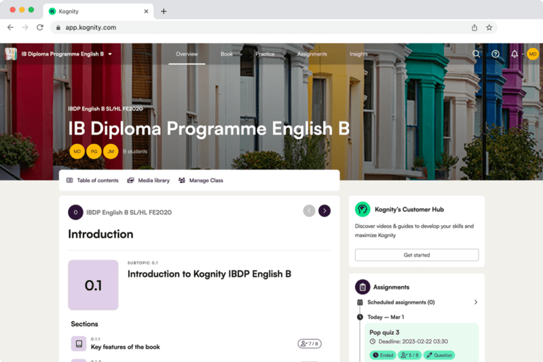Click the browser back arrow
This screenshot has height=362, width=543.
10,27
